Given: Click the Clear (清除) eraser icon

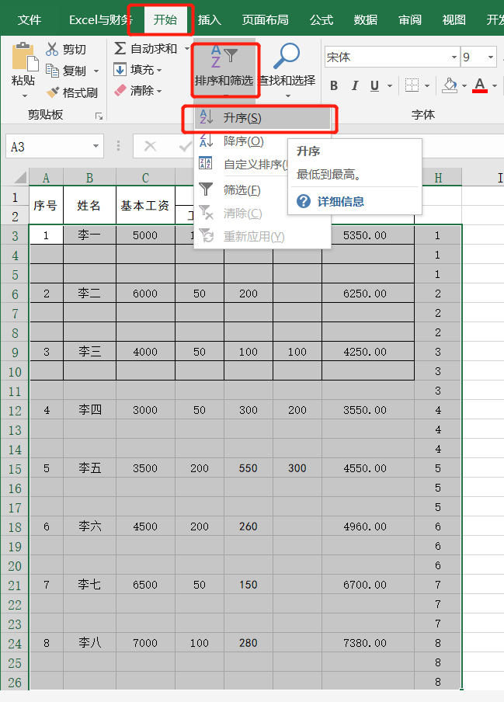Looking at the screenshot, I should [120, 91].
